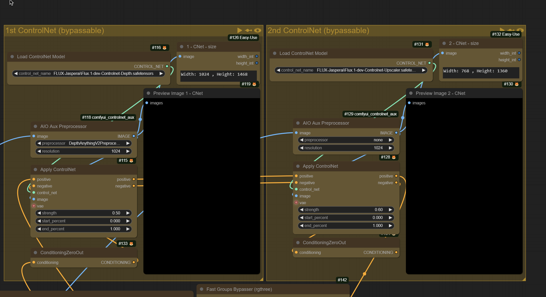Click CONTROL_NET output socket on first loader
546x297 pixels.
tap(167, 66)
